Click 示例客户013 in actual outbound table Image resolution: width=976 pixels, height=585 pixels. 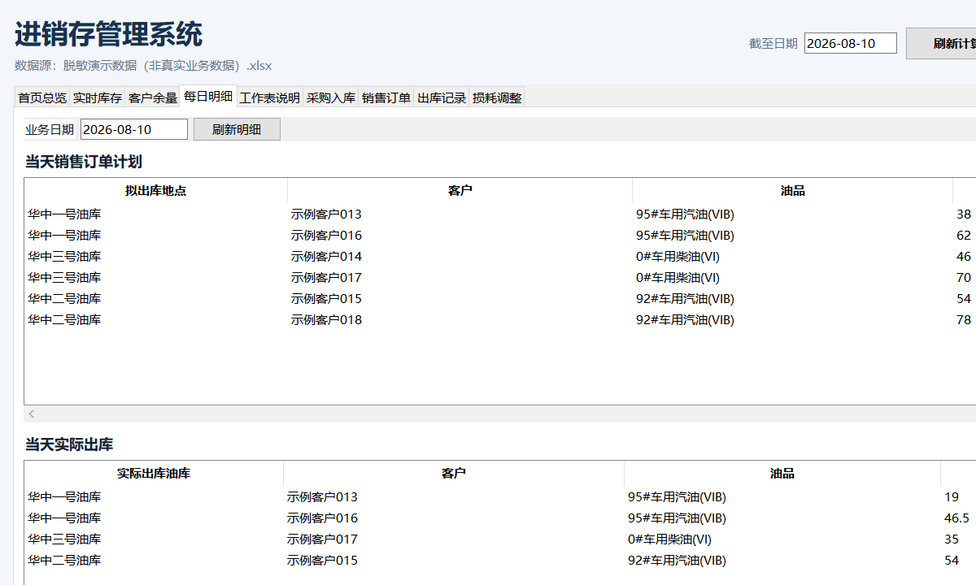322,497
